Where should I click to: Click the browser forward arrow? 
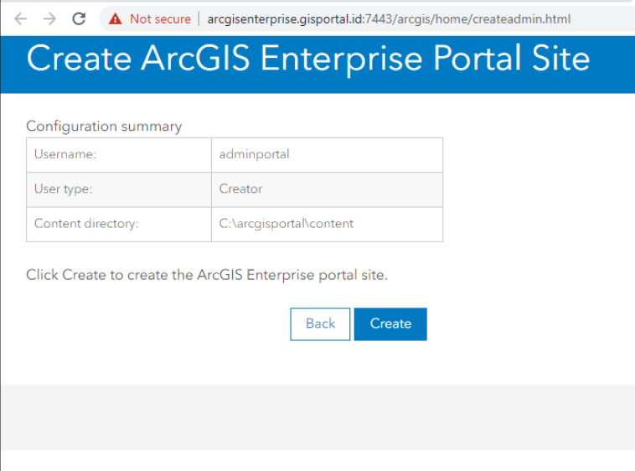click(49, 19)
